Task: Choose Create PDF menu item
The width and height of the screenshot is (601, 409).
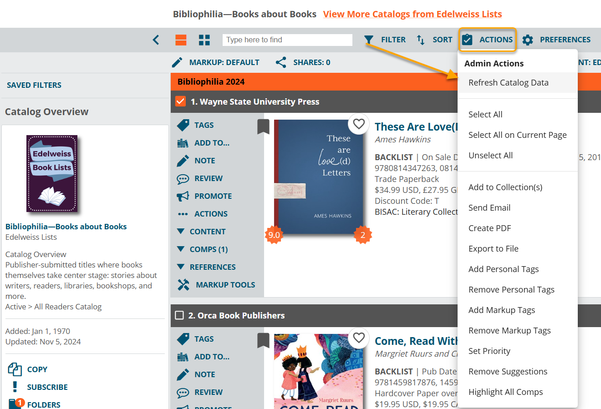Action: point(518,228)
